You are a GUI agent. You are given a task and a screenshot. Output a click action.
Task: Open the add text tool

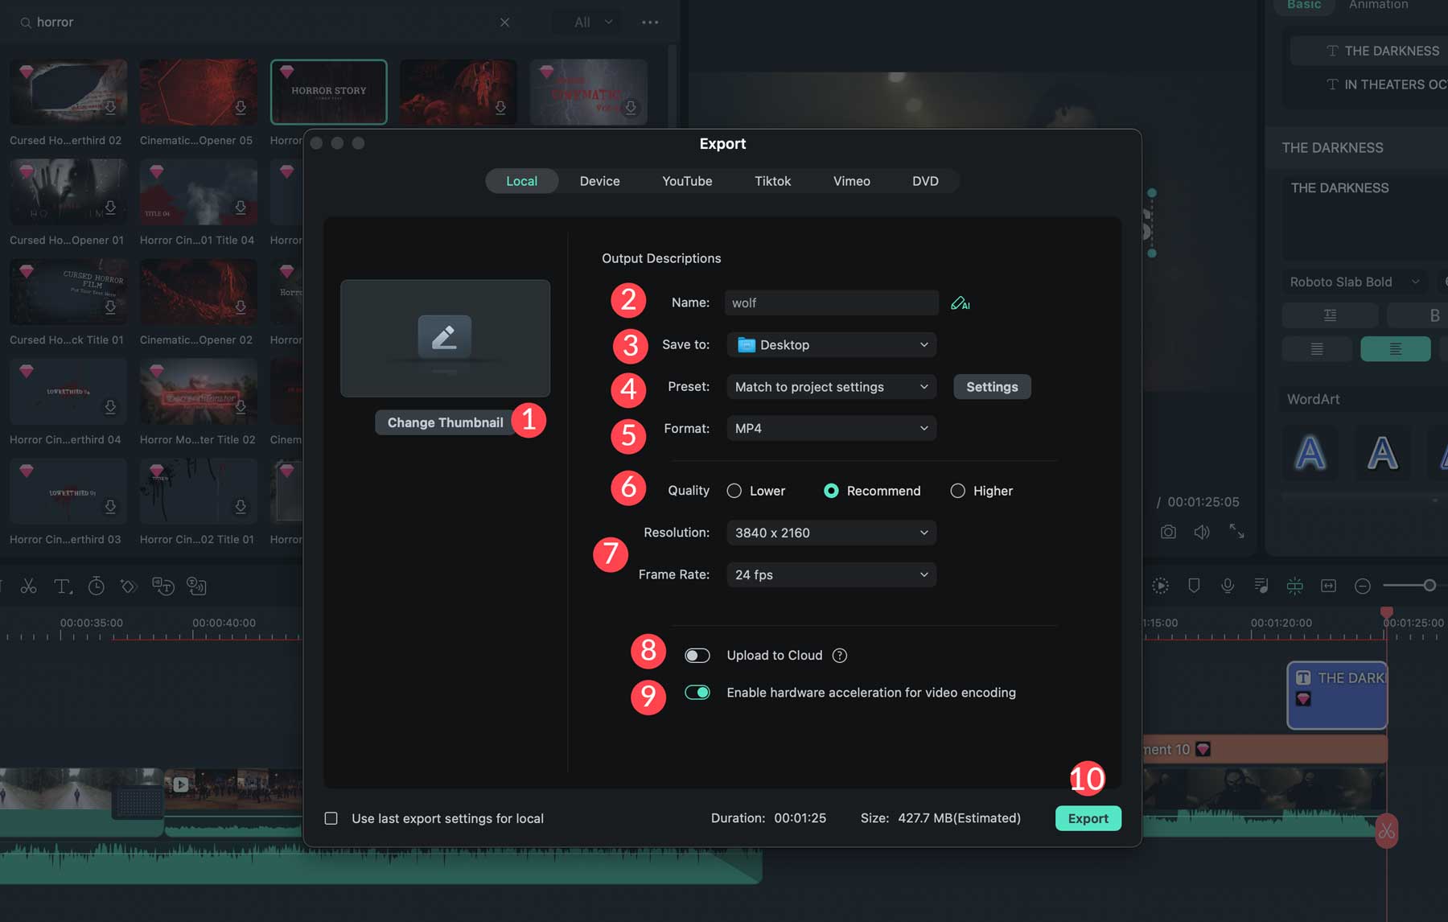click(63, 586)
